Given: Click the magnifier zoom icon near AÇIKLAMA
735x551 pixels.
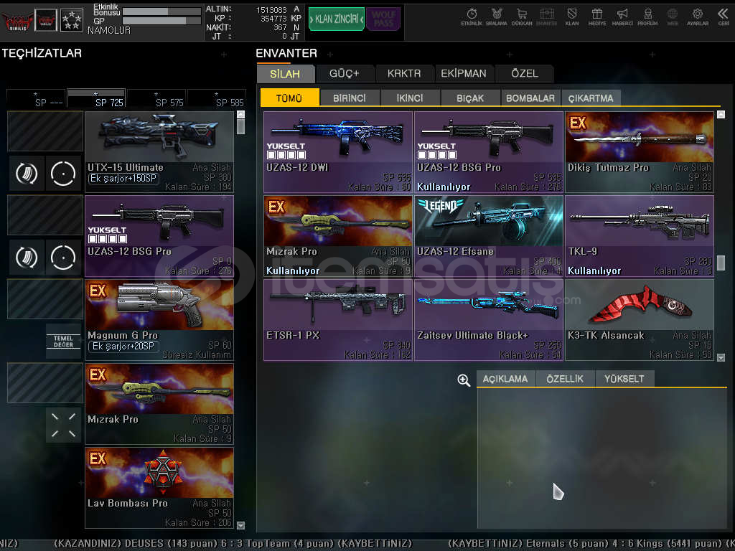Looking at the screenshot, I should point(464,380).
